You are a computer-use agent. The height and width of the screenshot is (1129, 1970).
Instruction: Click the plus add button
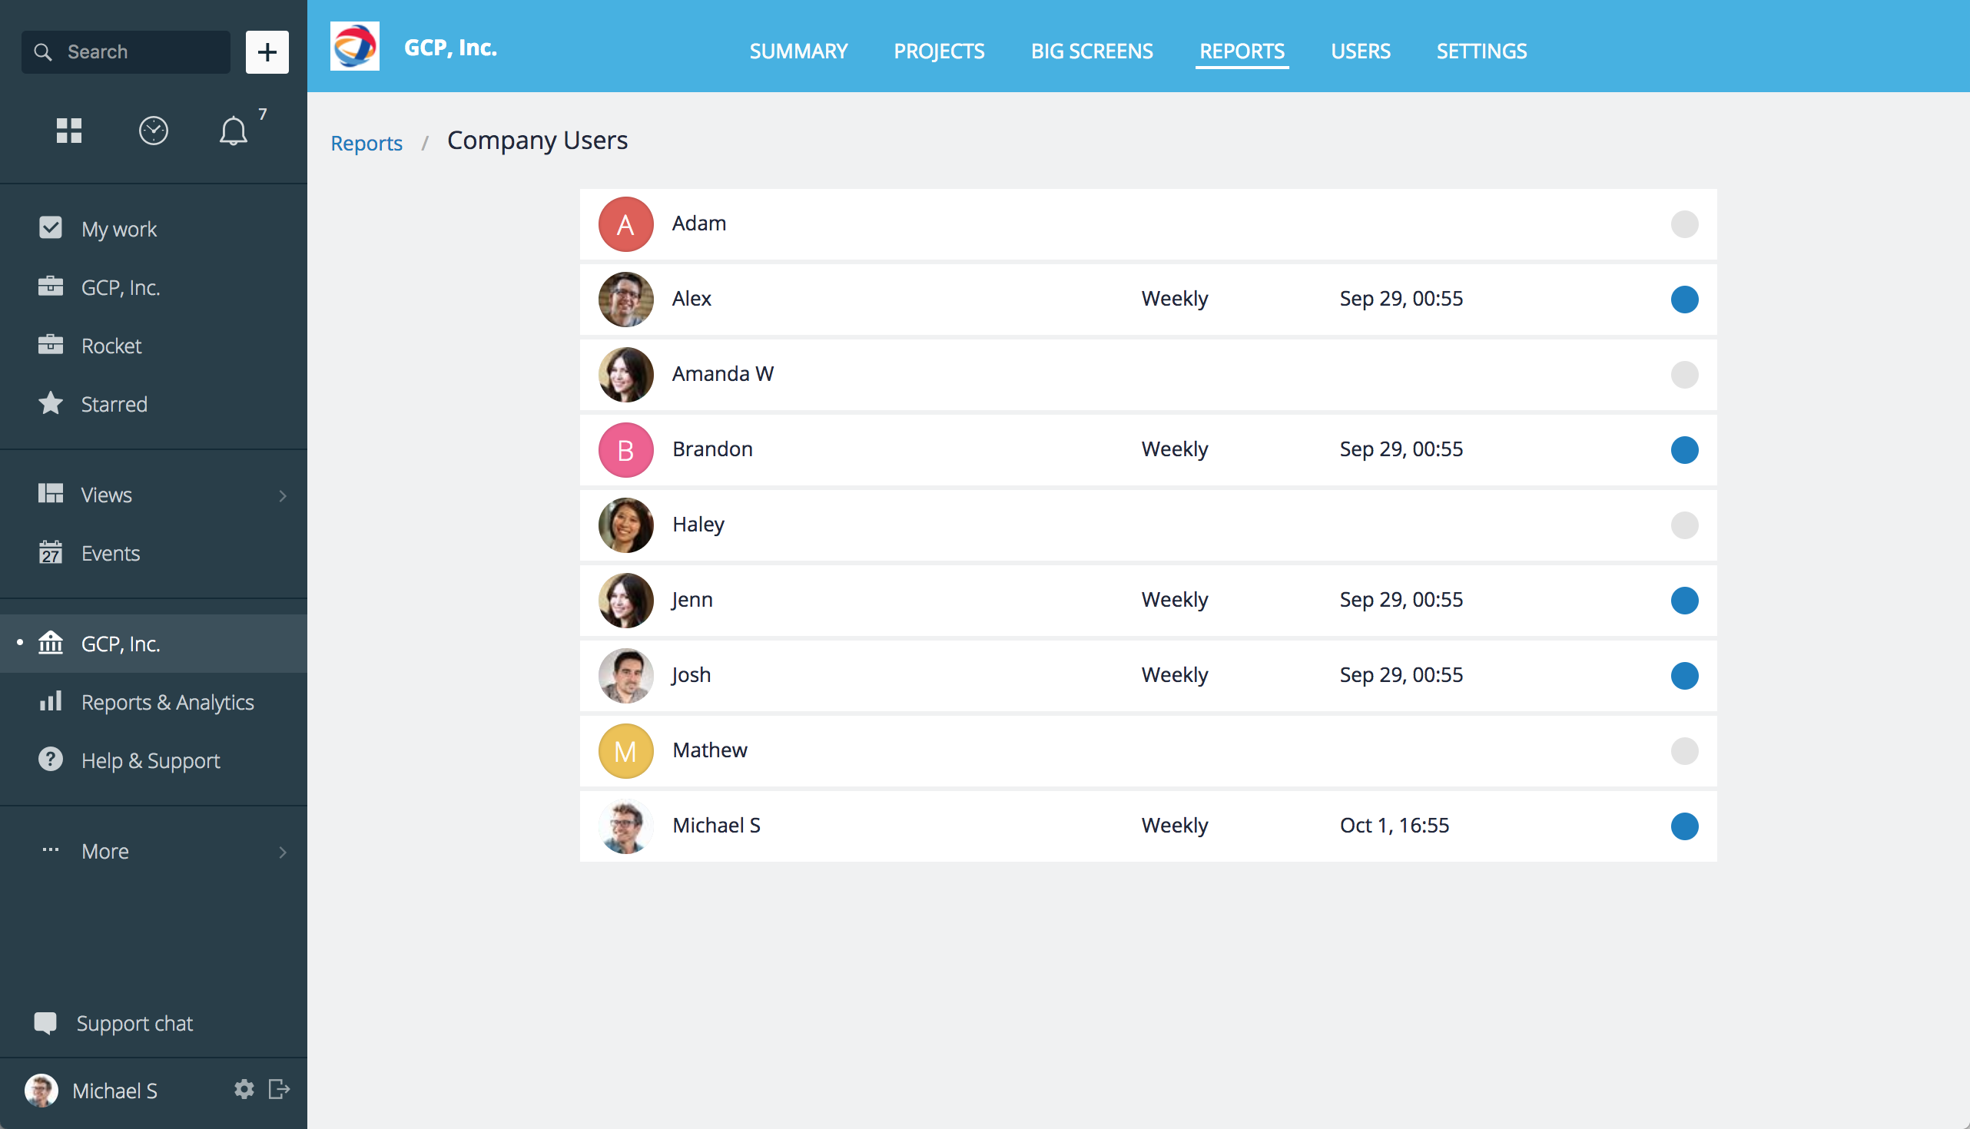pyautogui.click(x=267, y=52)
